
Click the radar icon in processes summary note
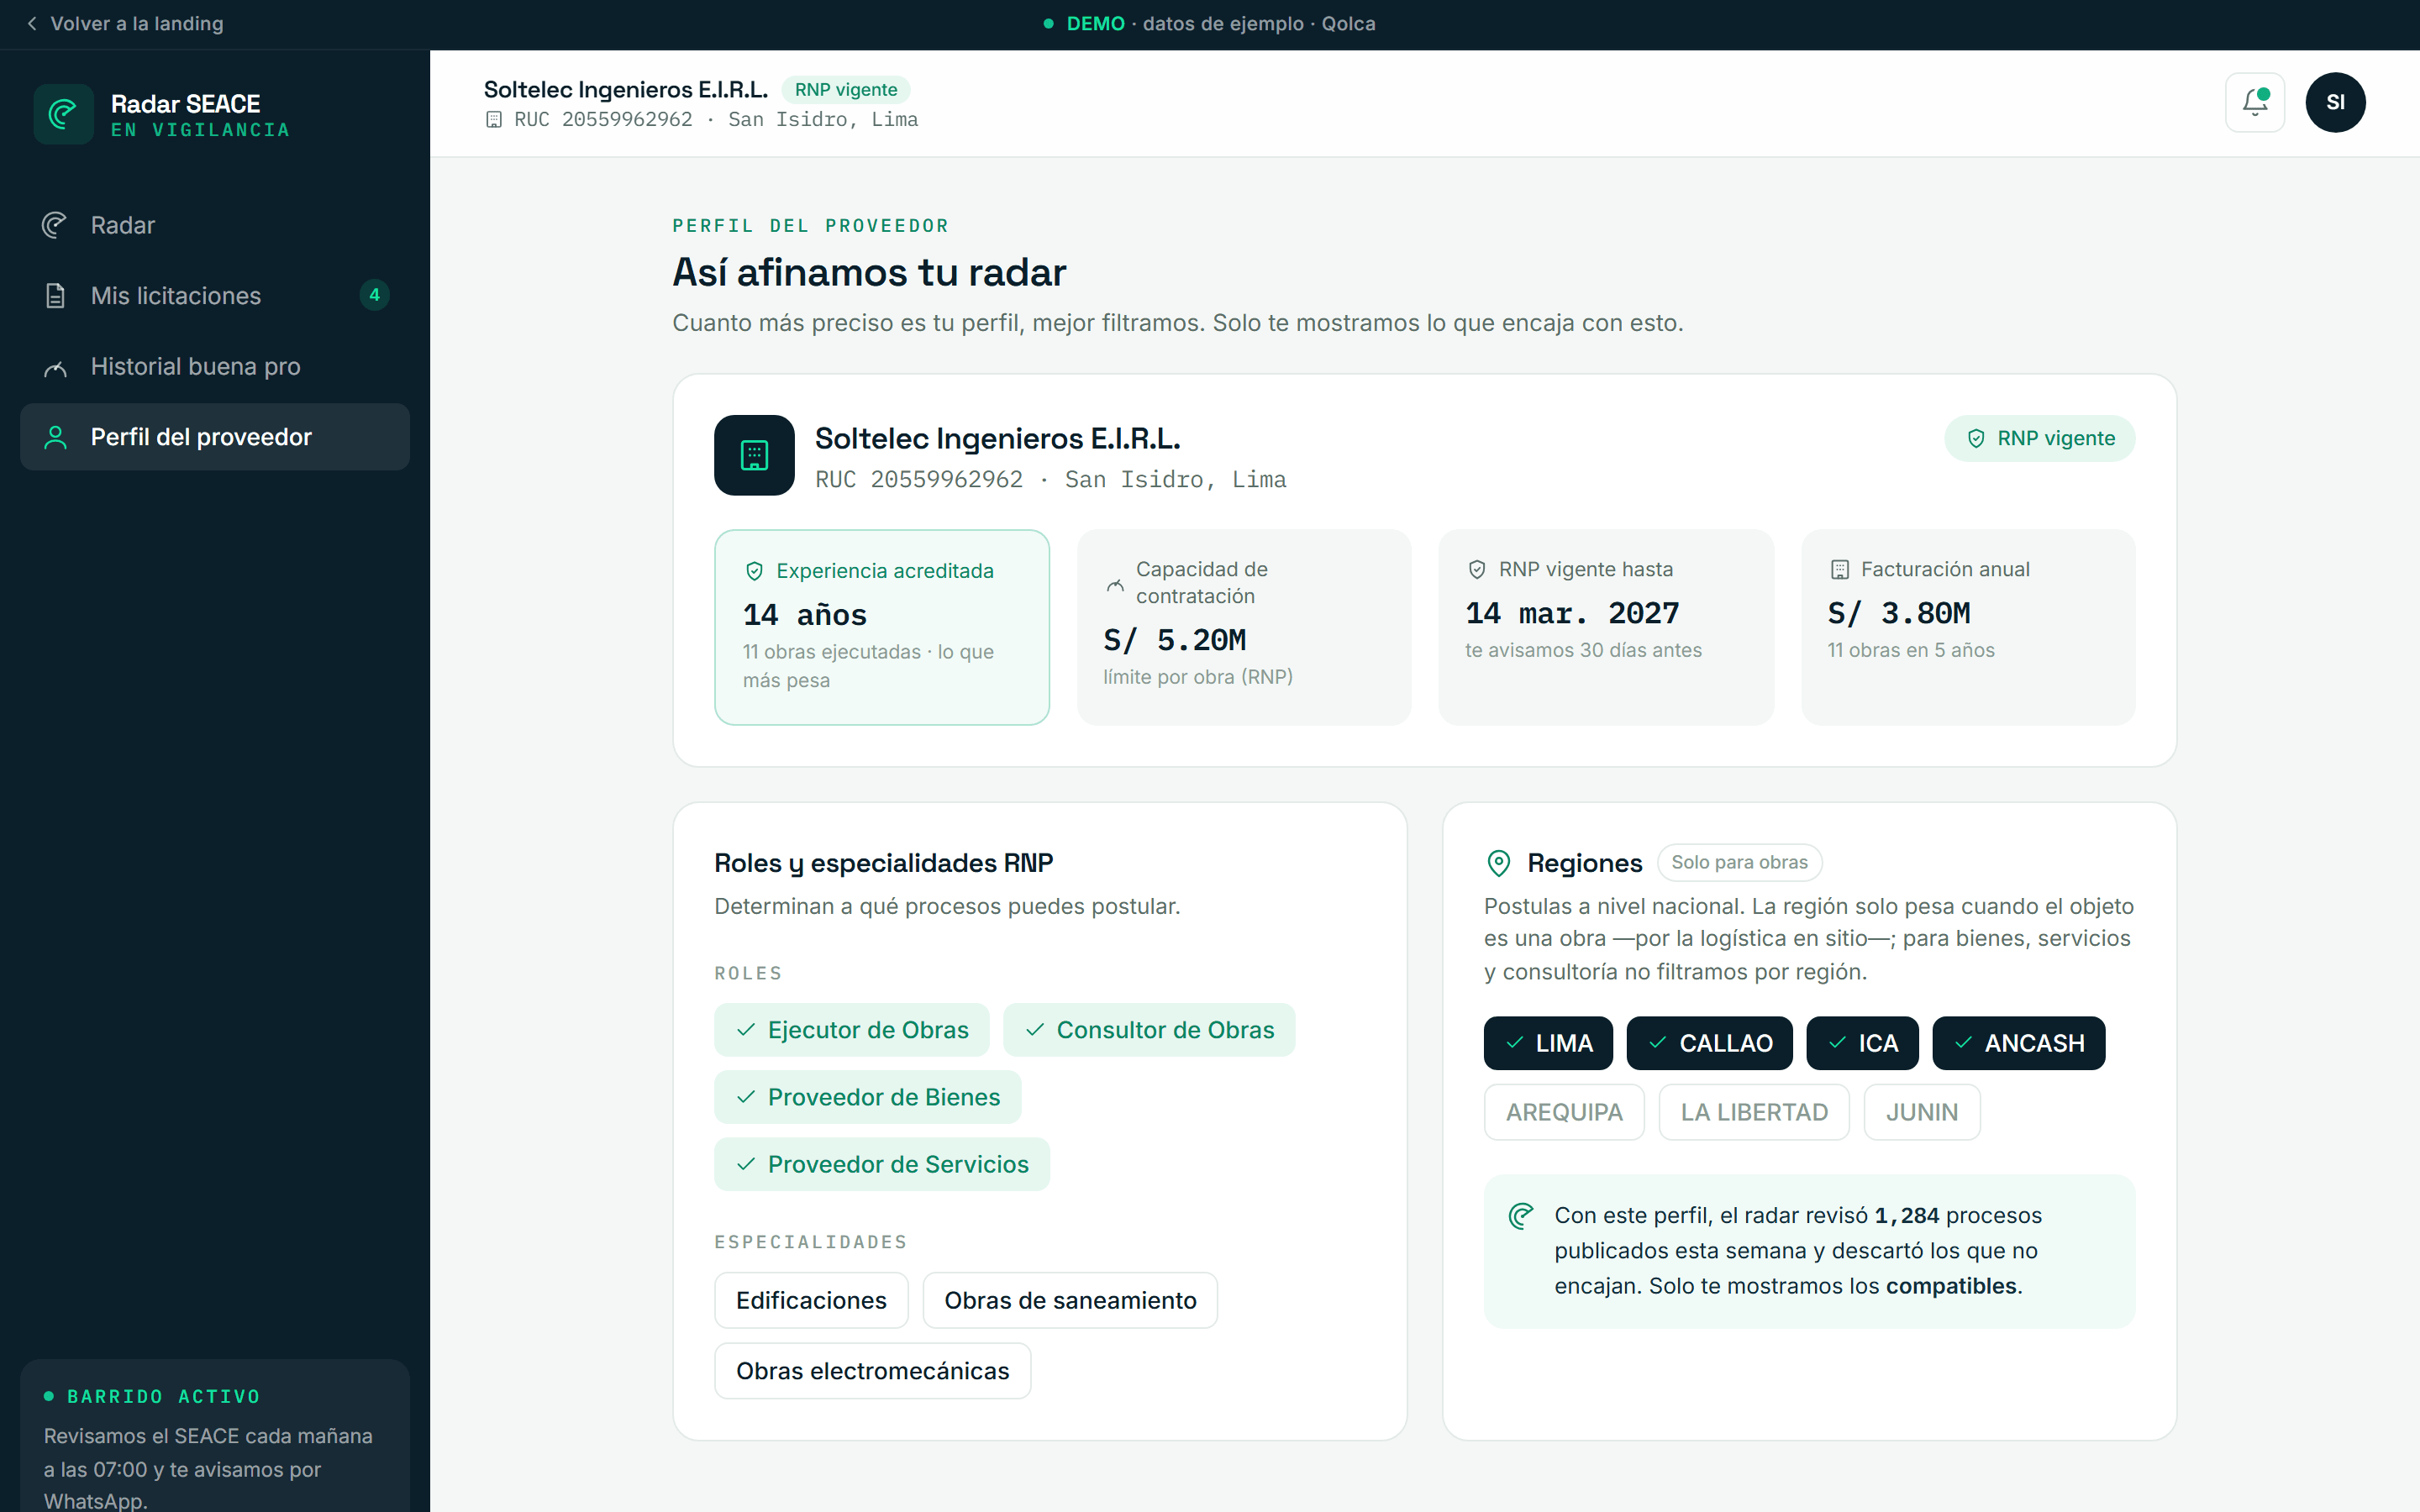pos(1521,1216)
